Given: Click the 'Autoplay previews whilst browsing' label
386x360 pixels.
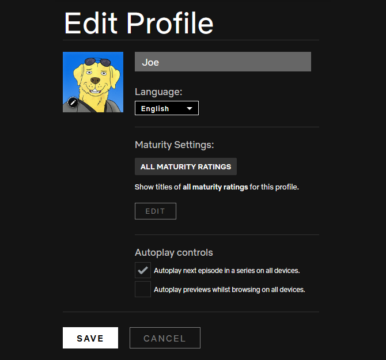Looking at the screenshot, I should (x=229, y=290).
